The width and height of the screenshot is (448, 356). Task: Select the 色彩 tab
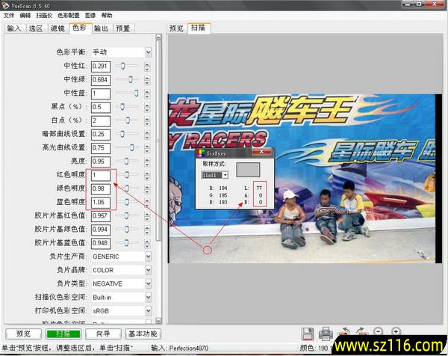click(x=80, y=28)
